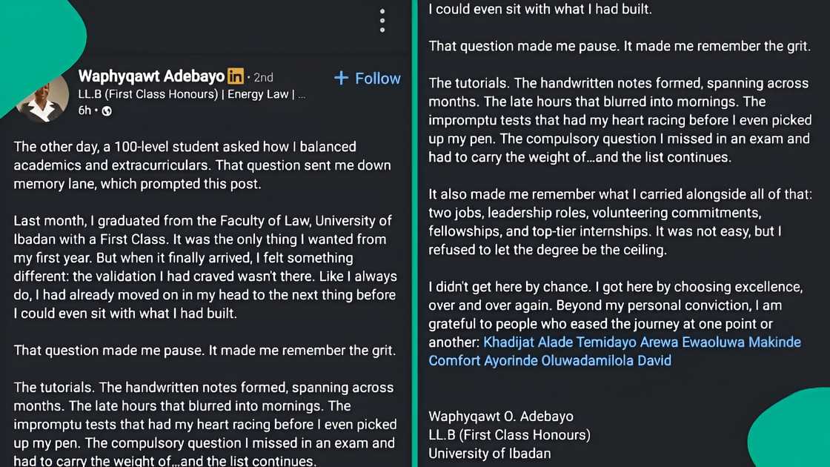Follow Waphyqawt Adebayo
Viewport: 830px width, 467px height.
[367, 78]
